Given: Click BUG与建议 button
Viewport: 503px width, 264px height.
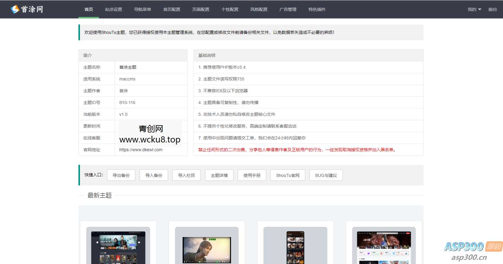Looking at the screenshot, I should click(x=326, y=175).
